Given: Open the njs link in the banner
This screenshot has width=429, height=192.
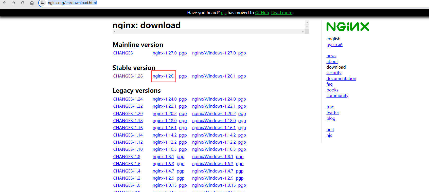Looking at the screenshot, I should 223,13.
